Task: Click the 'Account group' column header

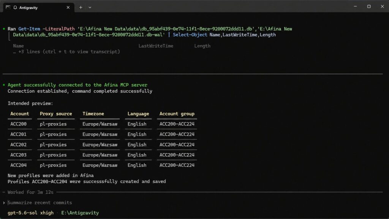Action: tap(177, 114)
